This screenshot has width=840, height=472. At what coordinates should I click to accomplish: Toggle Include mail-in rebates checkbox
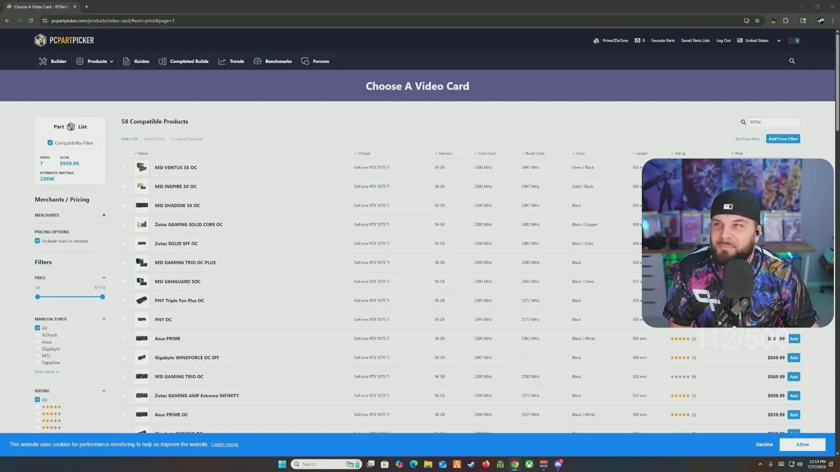click(37, 241)
